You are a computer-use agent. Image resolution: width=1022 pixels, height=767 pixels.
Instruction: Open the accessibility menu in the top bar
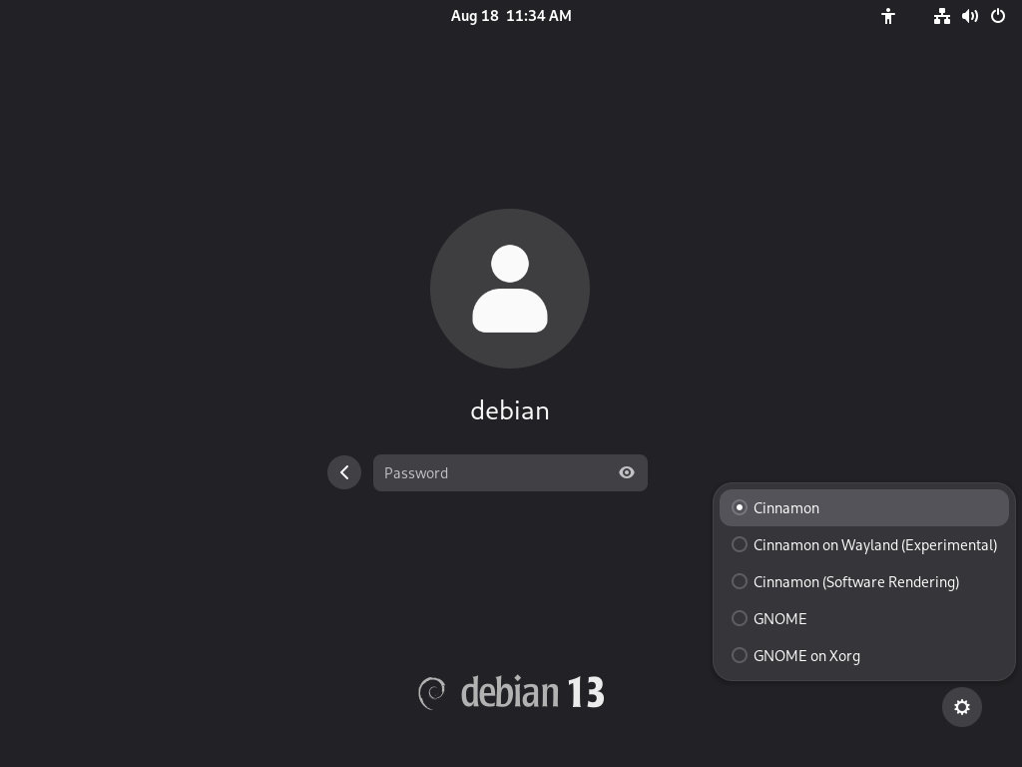point(888,16)
